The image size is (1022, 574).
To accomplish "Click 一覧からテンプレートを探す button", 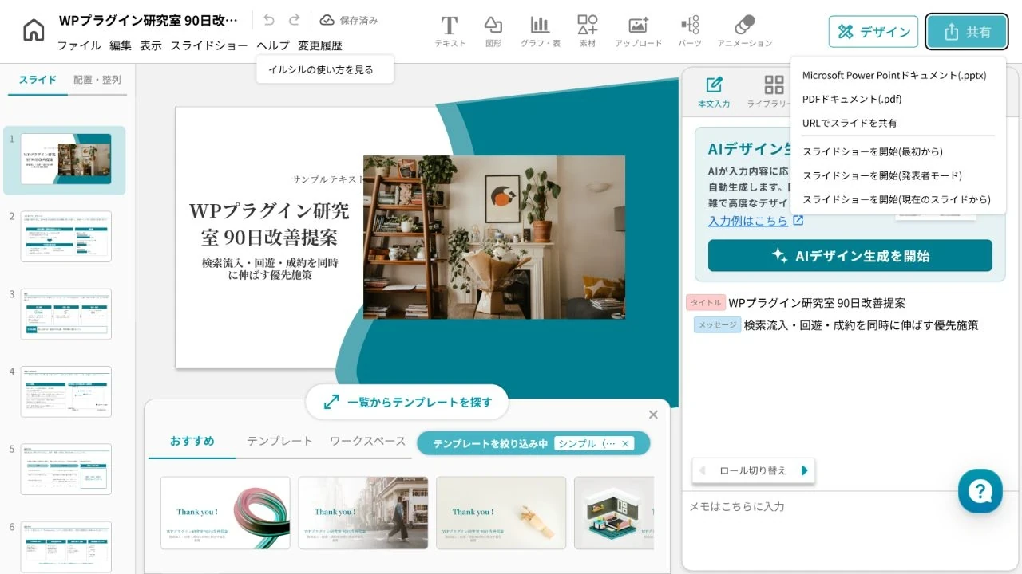I will coord(407,402).
